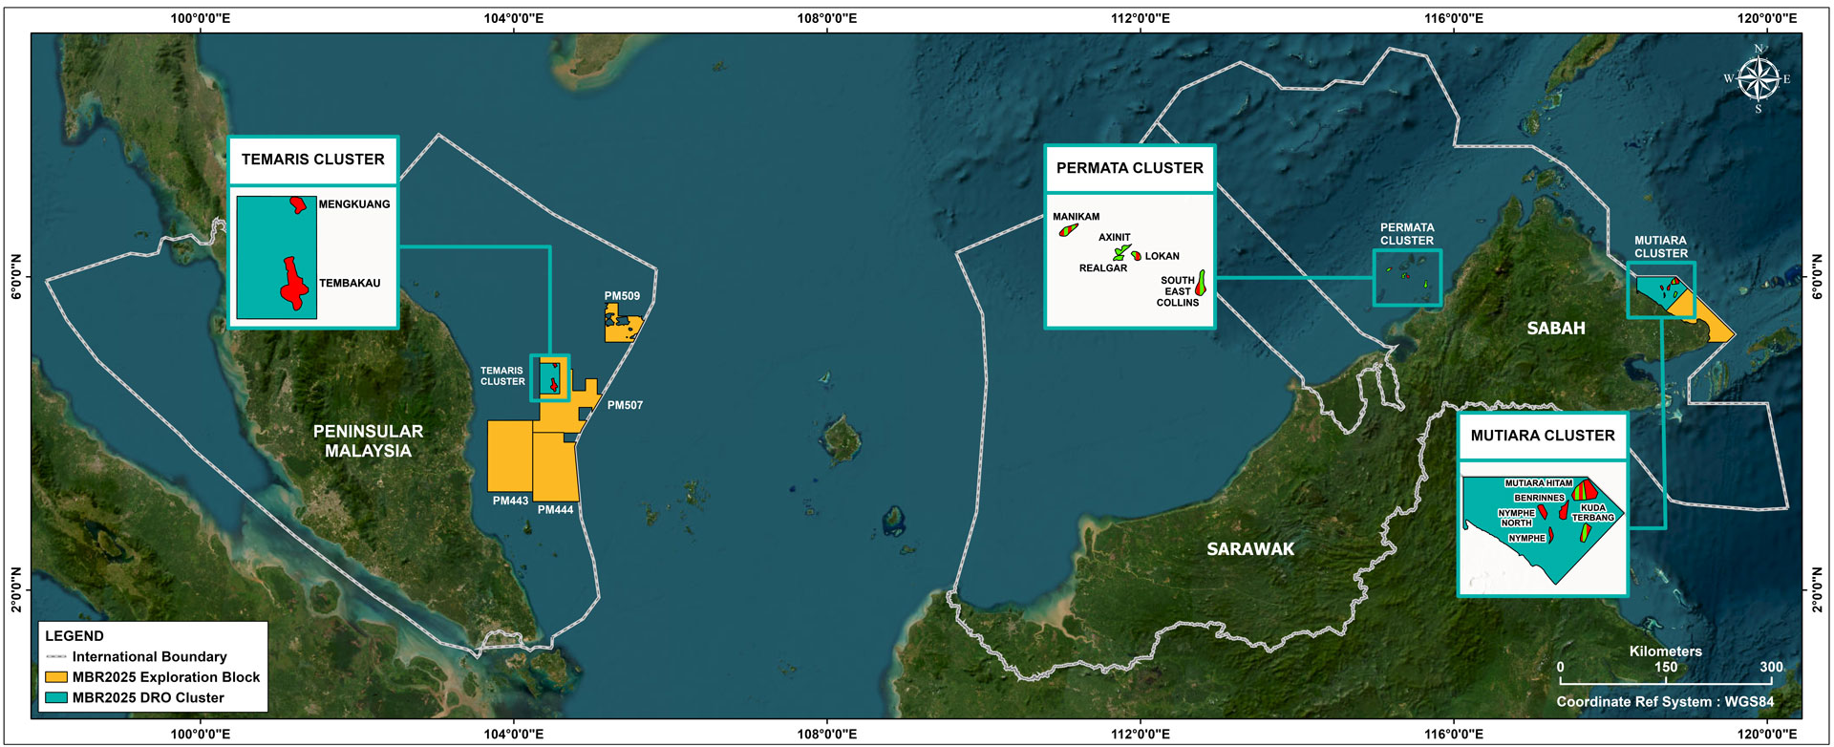Screen dimensions: 1834x747
Task: Select the red Mengkuang field shape
Action: point(299,204)
